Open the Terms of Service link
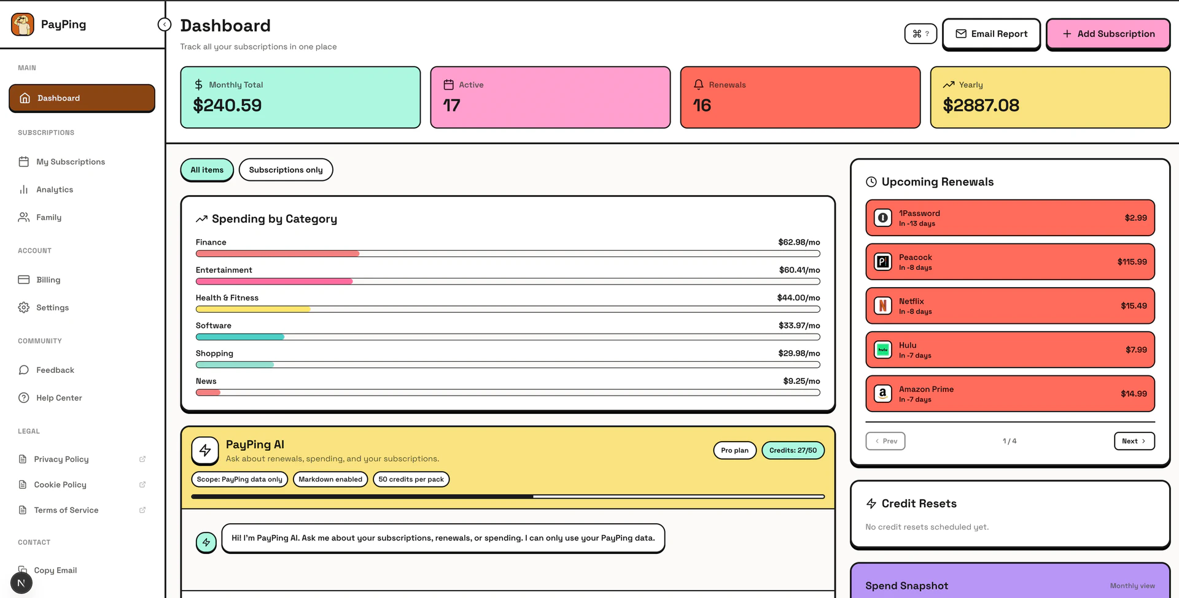 (66, 510)
